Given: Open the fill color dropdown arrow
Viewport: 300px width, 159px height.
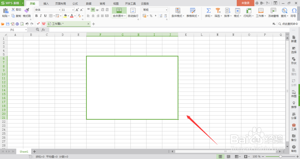Looking at the screenshot, I should [x=68, y=16].
